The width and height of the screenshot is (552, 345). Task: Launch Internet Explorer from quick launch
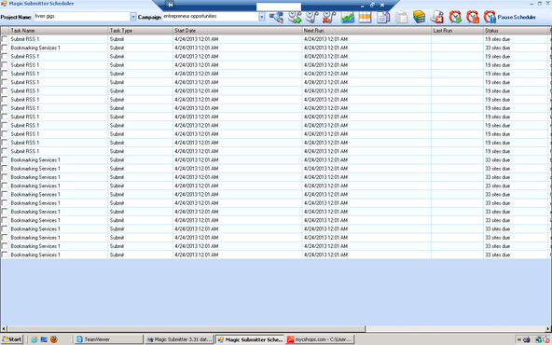[x=34, y=339]
